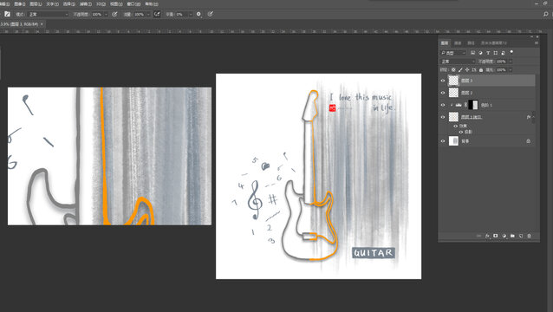Create a new layer icon

tap(521, 236)
